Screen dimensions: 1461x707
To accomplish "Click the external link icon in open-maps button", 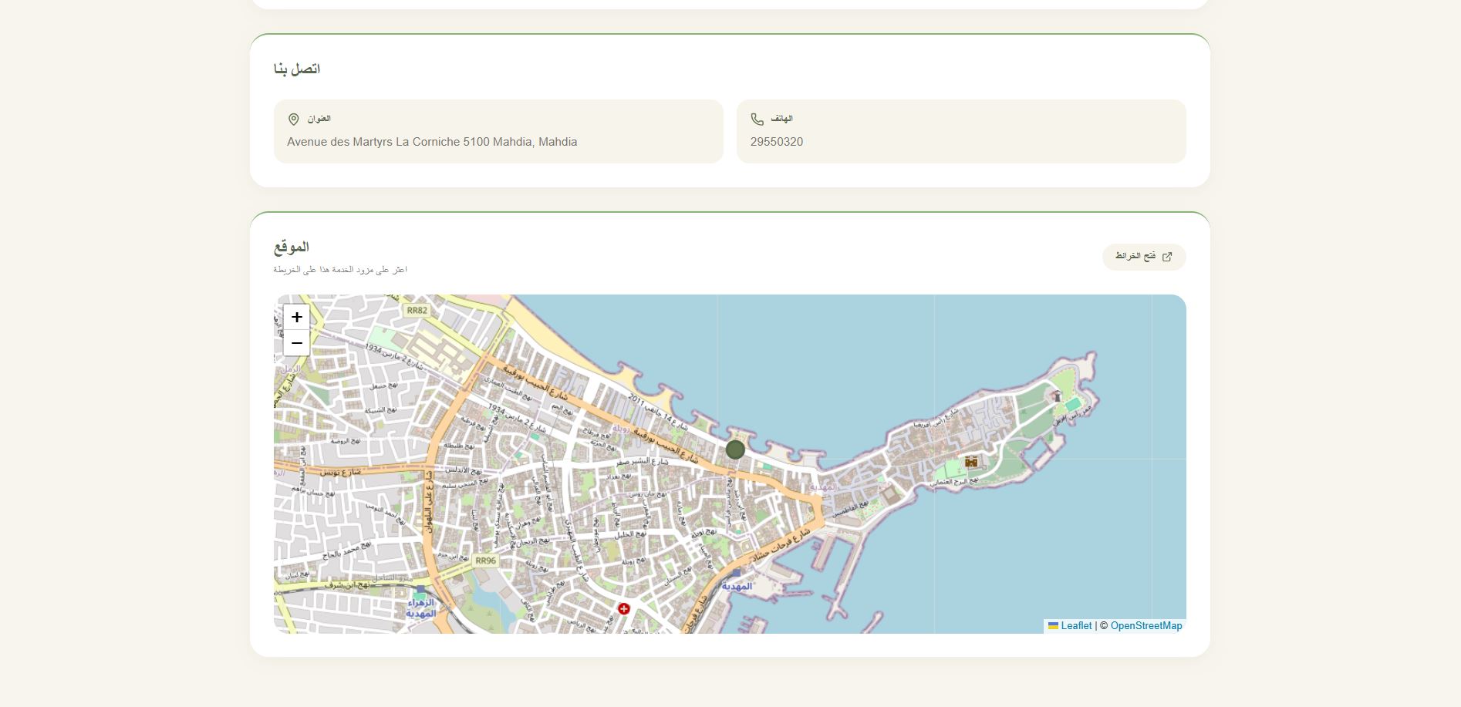I will [1167, 257].
